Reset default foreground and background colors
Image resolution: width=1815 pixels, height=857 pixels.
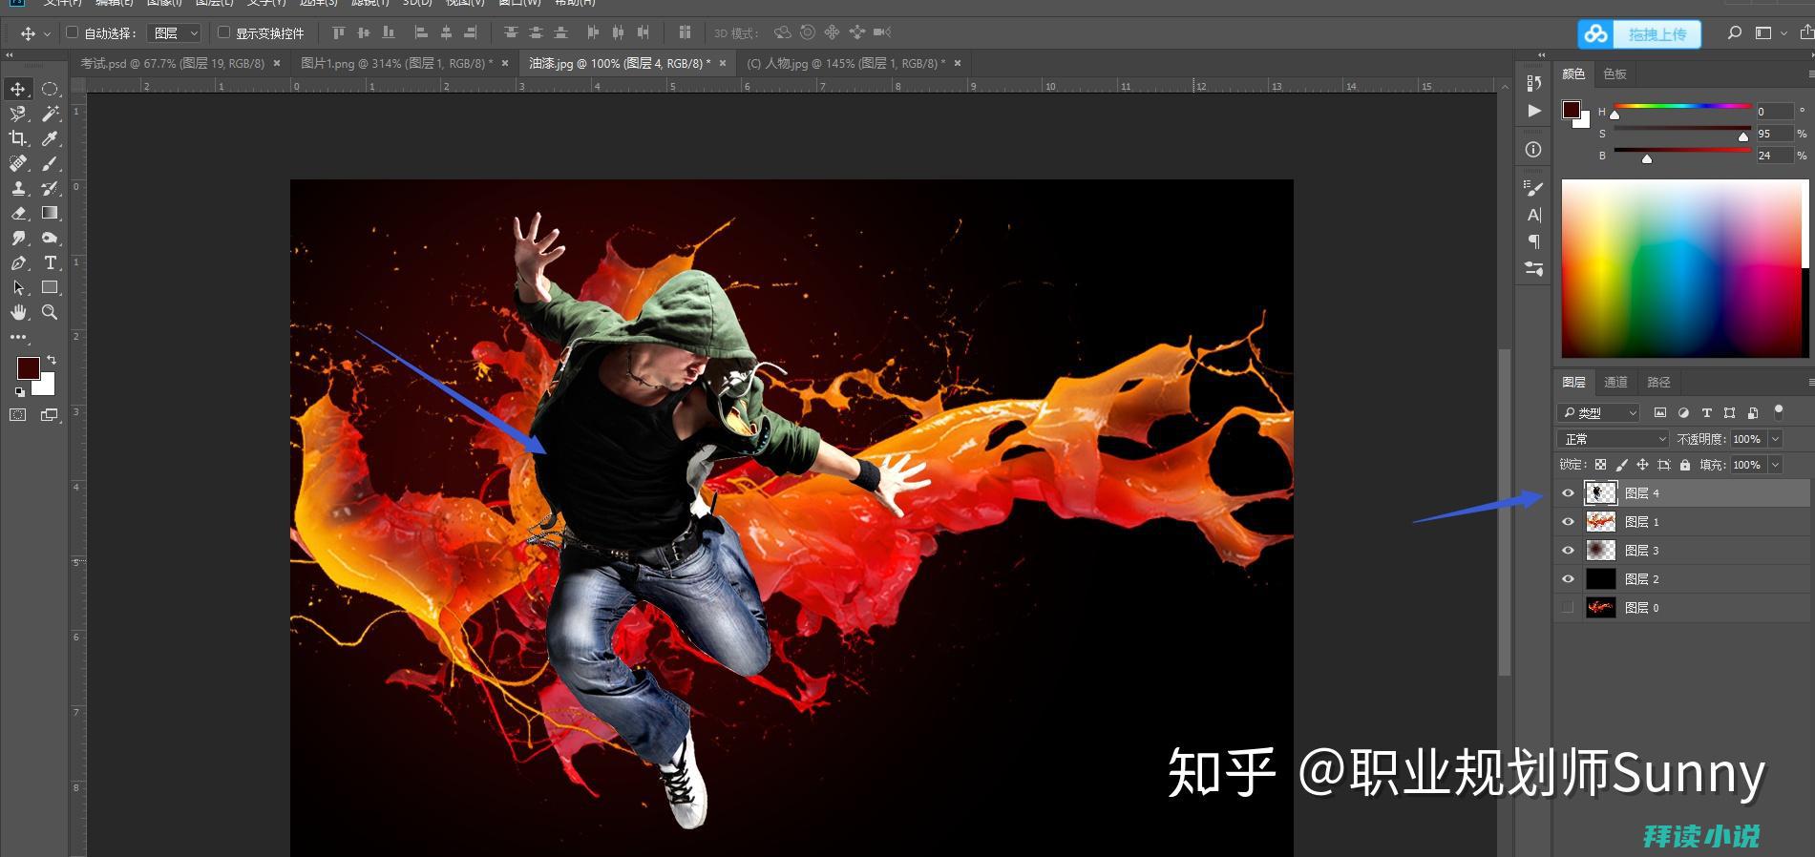pyautogui.click(x=19, y=391)
